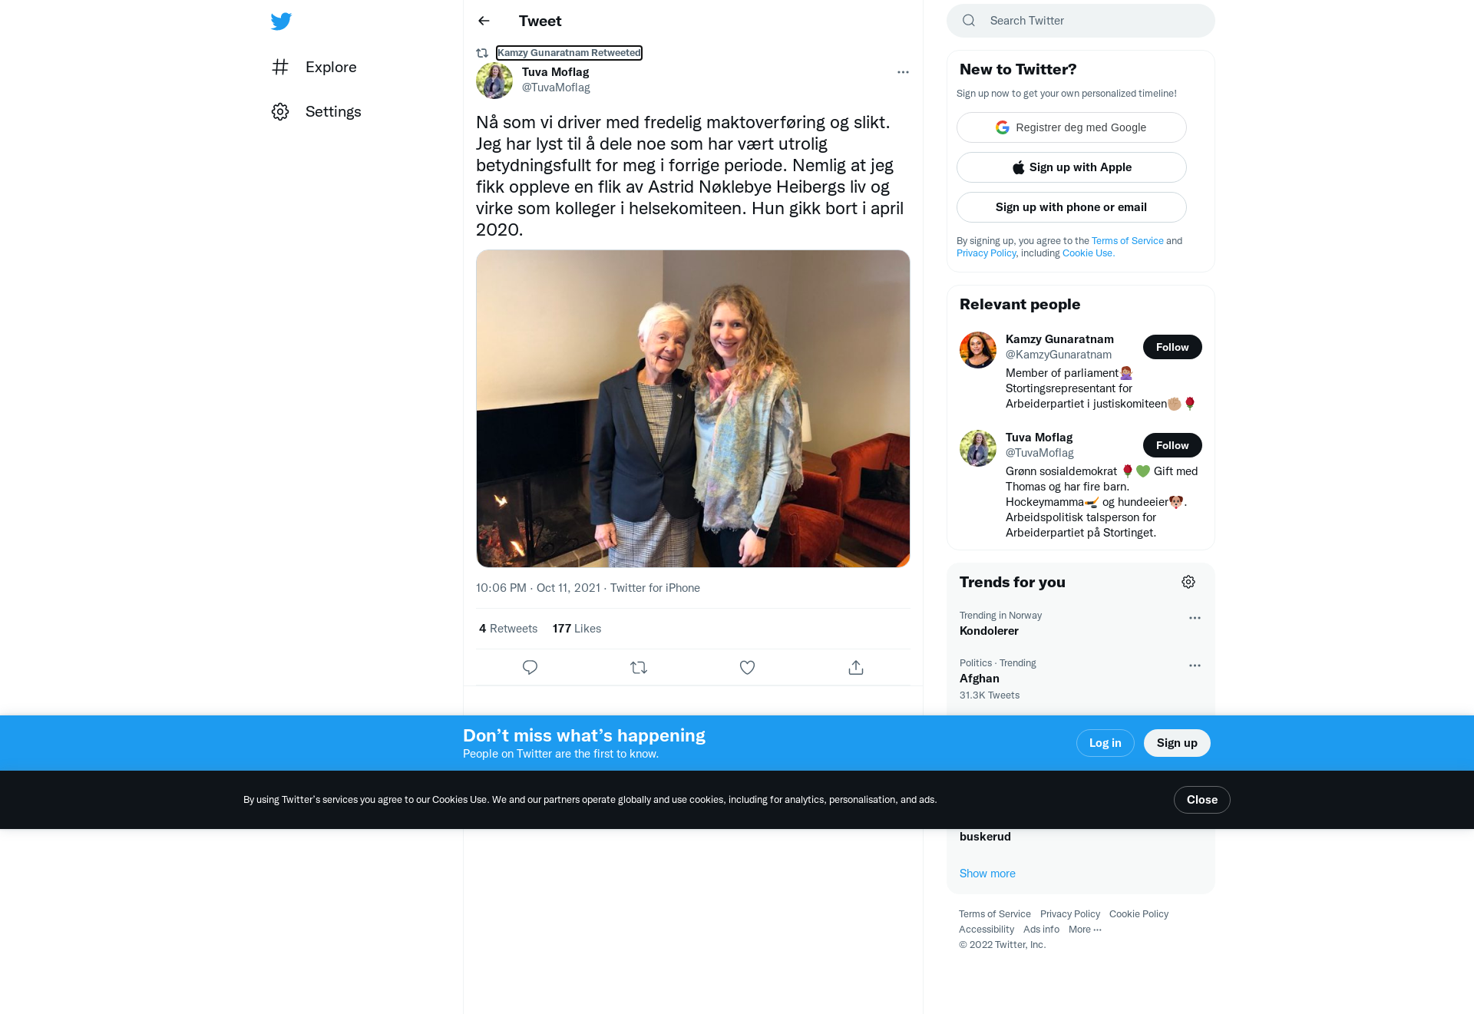This screenshot has width=1474, height=1014.
Task: Sign up with Apple
Action: pyautogui.click(x=1071, y=167)
